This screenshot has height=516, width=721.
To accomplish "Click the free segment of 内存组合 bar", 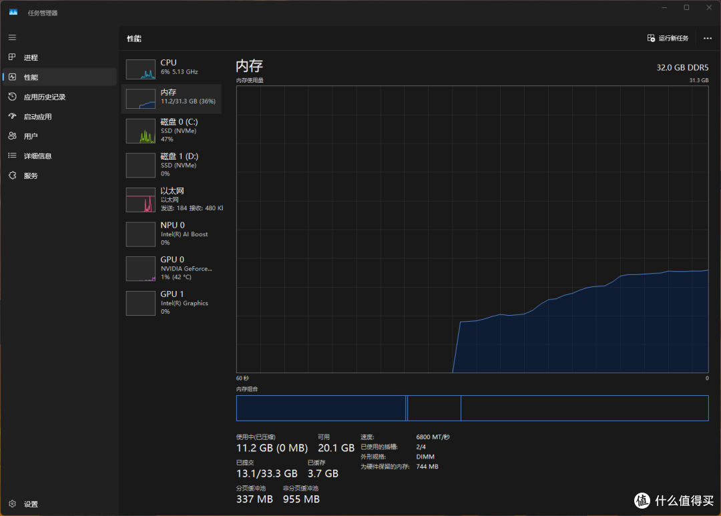I will click(x=584, y=408).
